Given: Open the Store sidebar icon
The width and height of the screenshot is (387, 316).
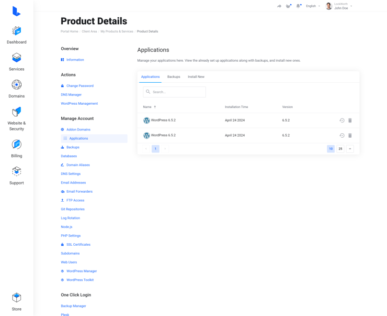Looking at the screenshot, I should click(17, 297).
